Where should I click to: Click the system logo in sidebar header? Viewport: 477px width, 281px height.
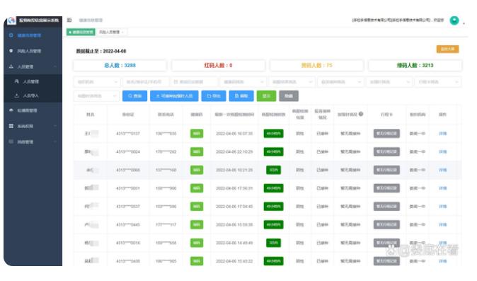11,21
